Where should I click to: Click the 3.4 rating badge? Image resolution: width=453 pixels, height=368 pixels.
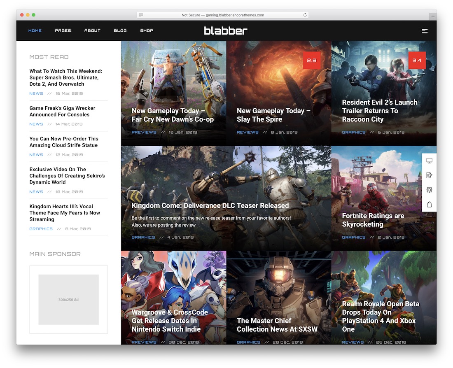pos(417,61)
